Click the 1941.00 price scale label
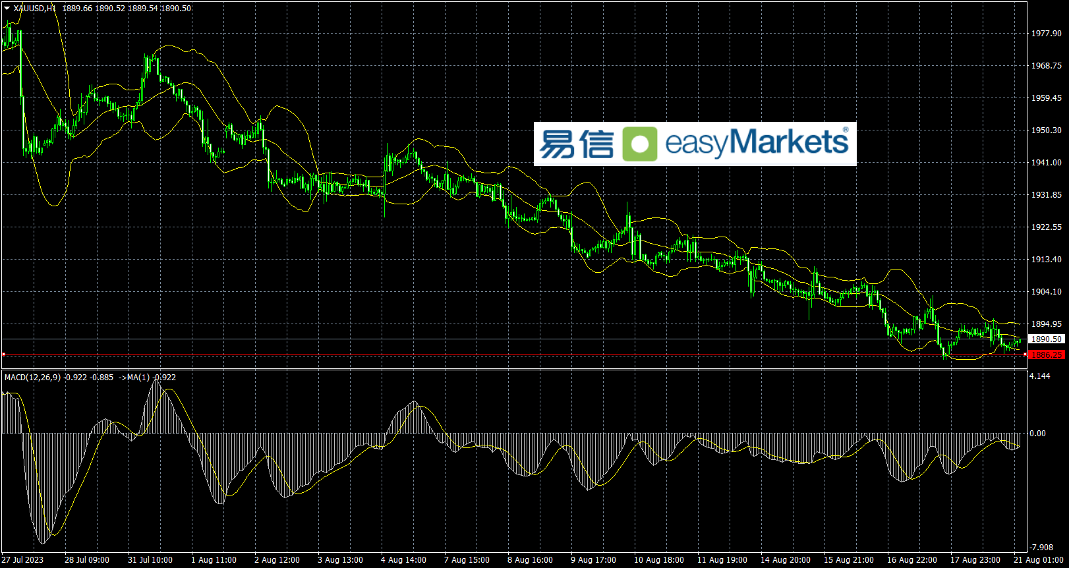1069x568 pixels. (x=1046, y=163)
